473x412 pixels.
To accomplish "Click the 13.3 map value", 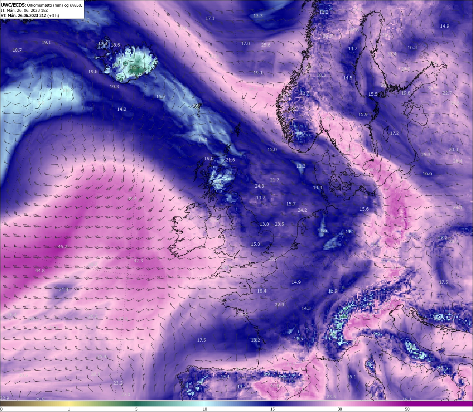I will pyautogui.click(x=258, y=16).
